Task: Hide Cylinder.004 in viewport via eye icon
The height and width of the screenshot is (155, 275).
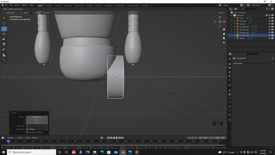Action: (269, 35)
